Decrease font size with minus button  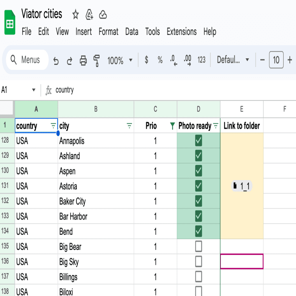point(262,60)
